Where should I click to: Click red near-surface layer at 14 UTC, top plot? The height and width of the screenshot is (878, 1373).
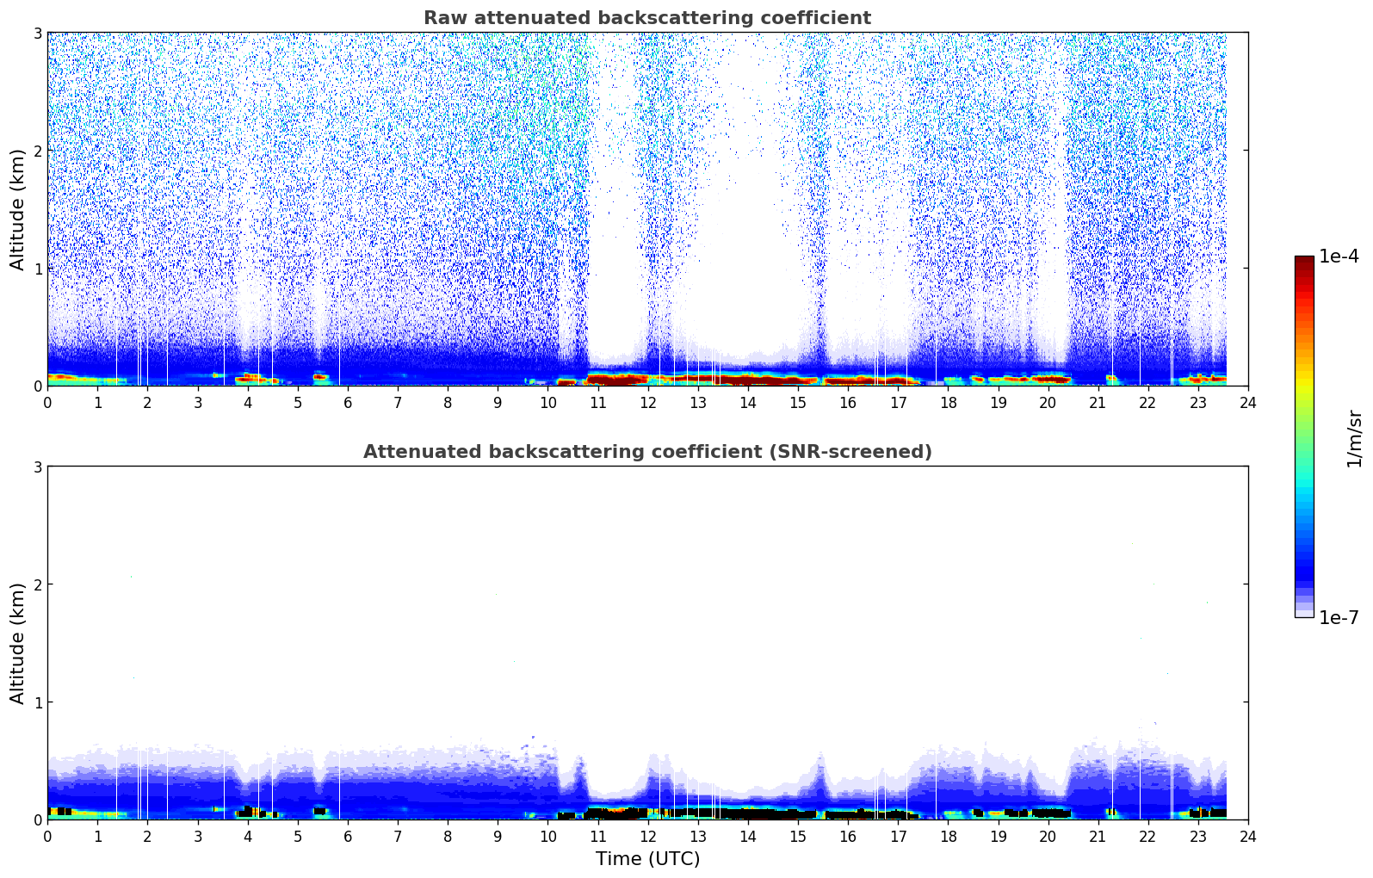pos(747,379)
